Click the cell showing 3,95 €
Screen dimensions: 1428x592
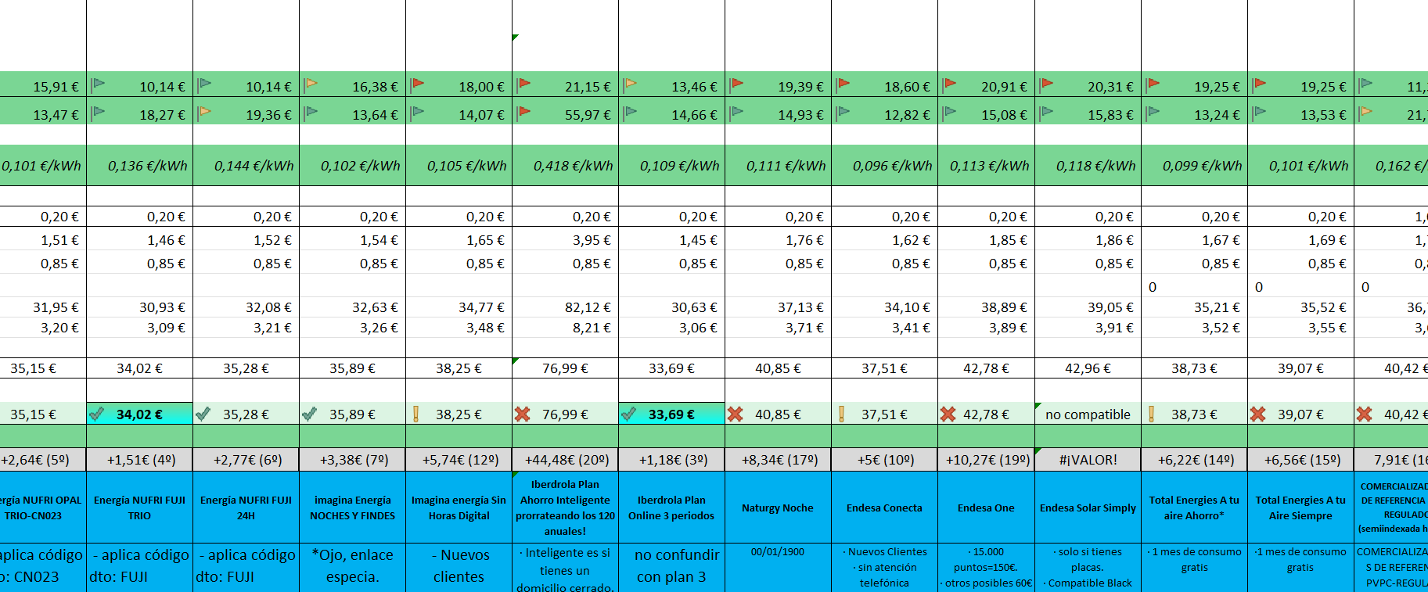tap(566, 240)
